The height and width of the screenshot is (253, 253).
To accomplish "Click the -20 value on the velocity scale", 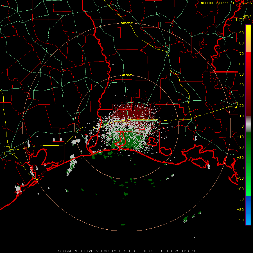I will tap(240, 147).
